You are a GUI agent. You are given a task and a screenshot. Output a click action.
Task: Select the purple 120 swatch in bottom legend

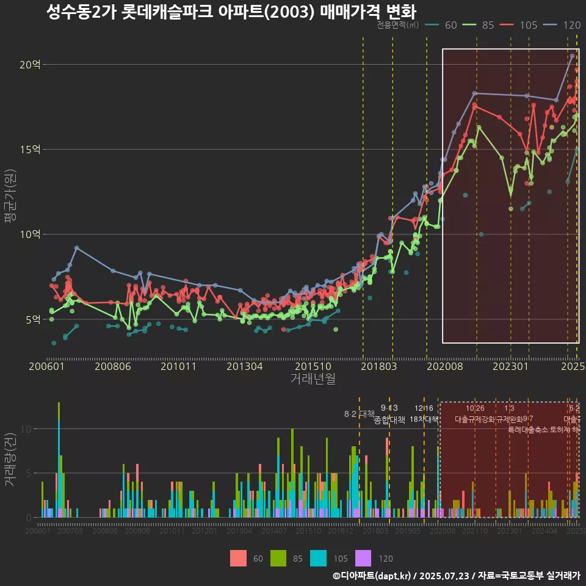(x=363, y=559)
